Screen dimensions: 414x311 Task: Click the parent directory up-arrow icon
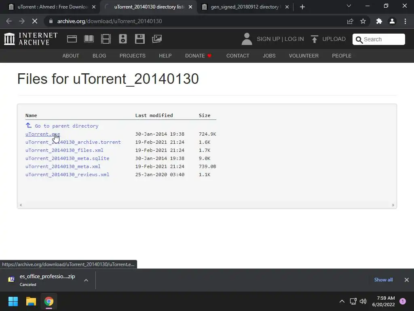pyautogui.click(x=29, y=126)
